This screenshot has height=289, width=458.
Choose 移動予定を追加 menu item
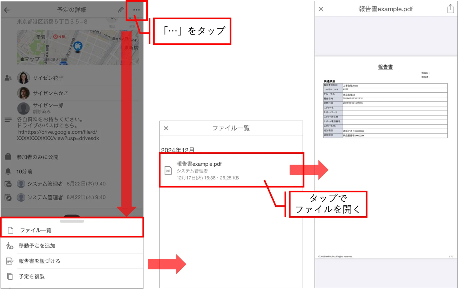point(72,246)
